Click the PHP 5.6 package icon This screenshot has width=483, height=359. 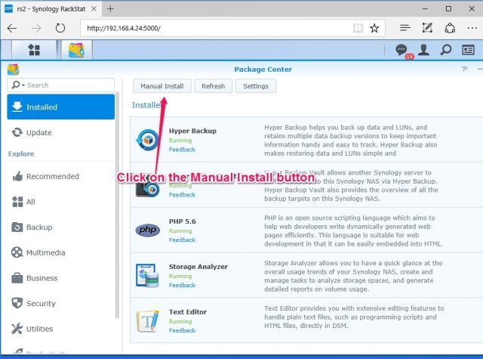(148, 230)
